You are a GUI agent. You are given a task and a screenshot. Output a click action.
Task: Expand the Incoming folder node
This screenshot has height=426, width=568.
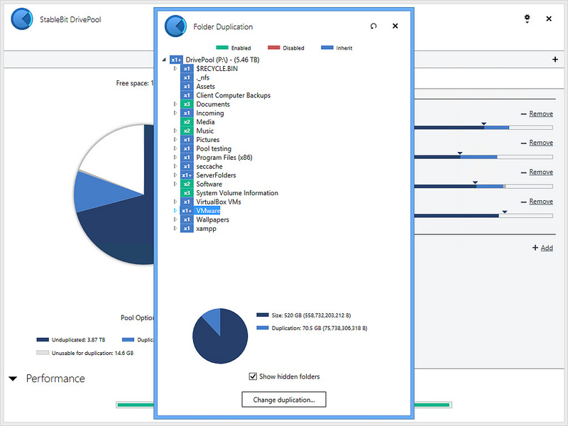click(175, 113)
